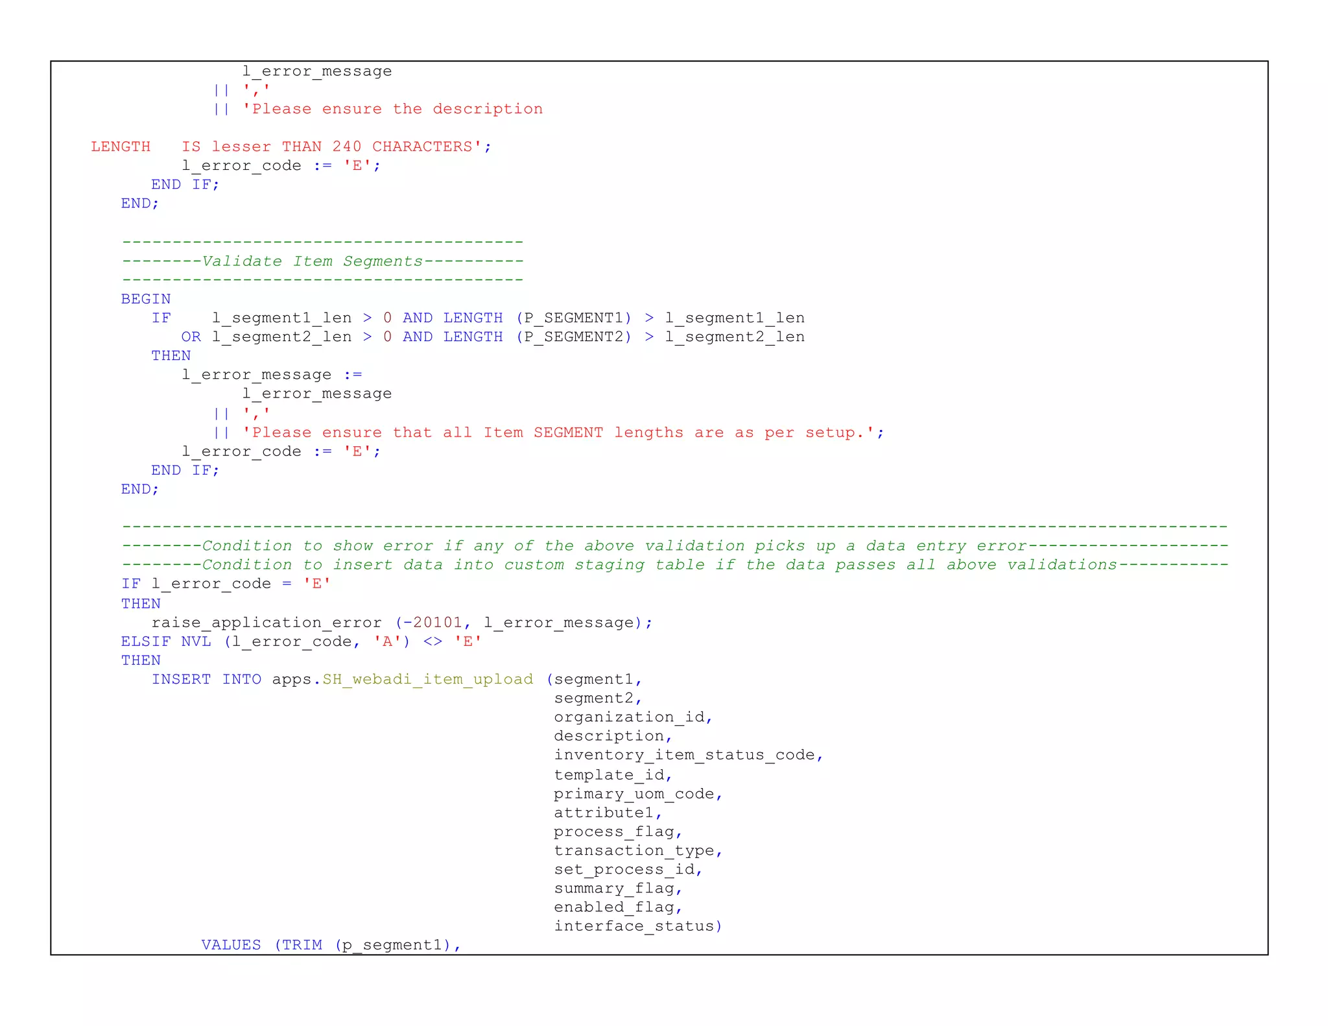This screenshot has width=1328, height=1026.
Task: Click the interface_status column
Action: tap(634, 926)
